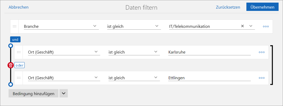Toggle the blue "und" operator badge
The width and height of the screenshot is (283, 106).
point(15,39)
